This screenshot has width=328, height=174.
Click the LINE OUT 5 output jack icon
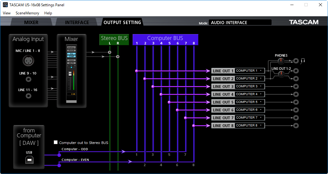click(296, 102)
